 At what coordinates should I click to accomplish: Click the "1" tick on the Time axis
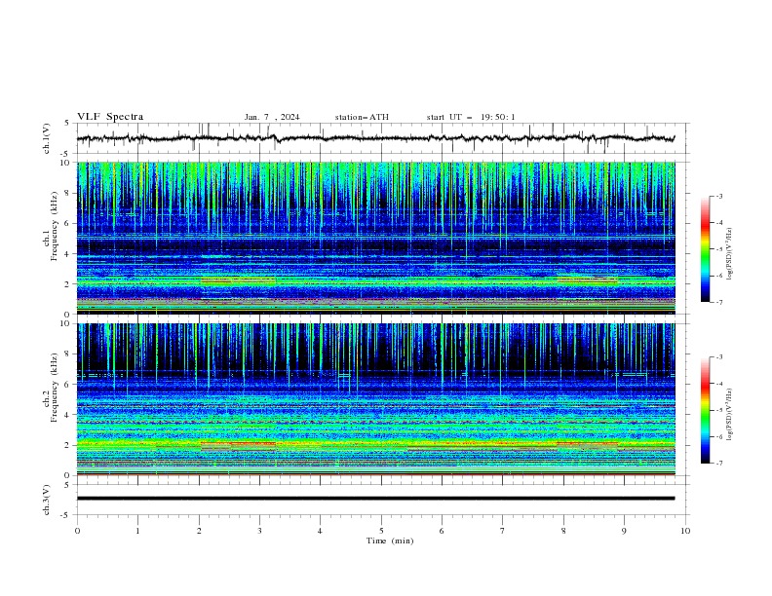[x=137, y=531]
